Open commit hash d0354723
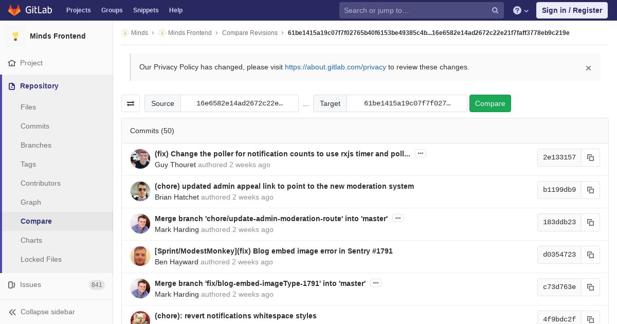 (x=559, y=255)
